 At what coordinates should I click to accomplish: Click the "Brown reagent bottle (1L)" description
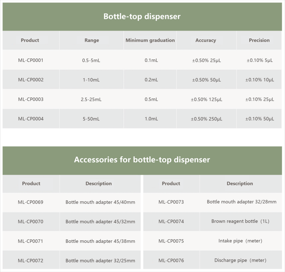coord(240,221)
